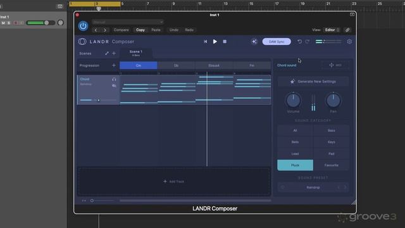The width and height of the screenshot is (405, 228).
Task: Select the Bells sound category
Action: point(296,142)
